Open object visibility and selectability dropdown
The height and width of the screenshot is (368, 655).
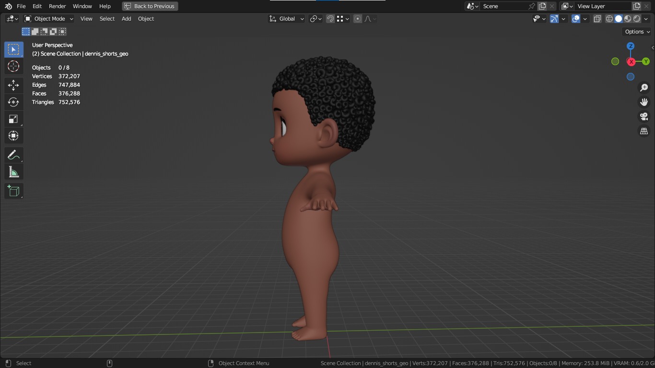pos(539,19)
